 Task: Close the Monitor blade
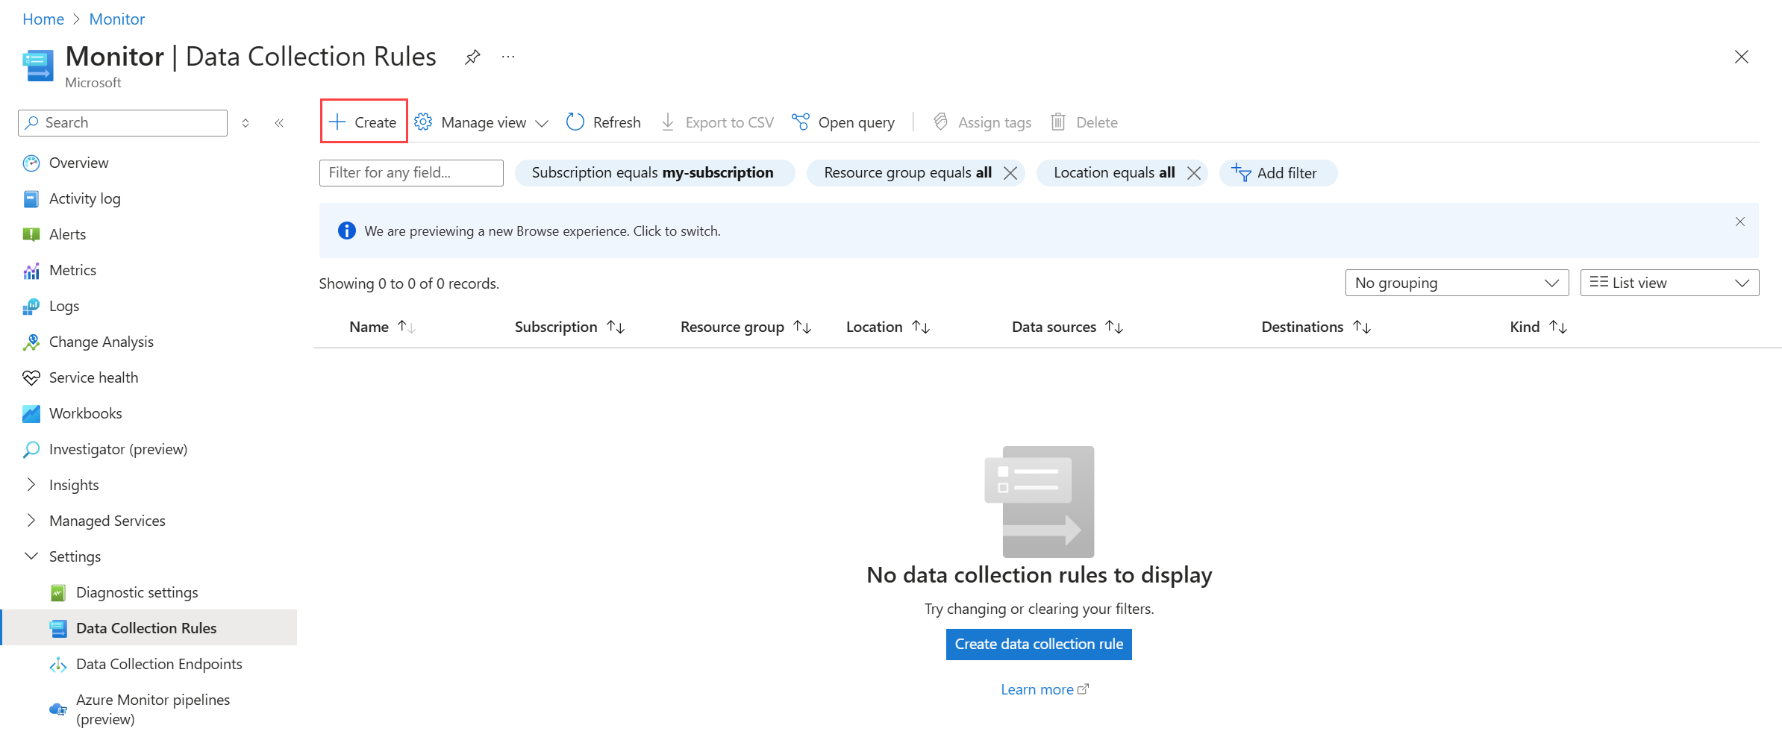[1742, 57]
